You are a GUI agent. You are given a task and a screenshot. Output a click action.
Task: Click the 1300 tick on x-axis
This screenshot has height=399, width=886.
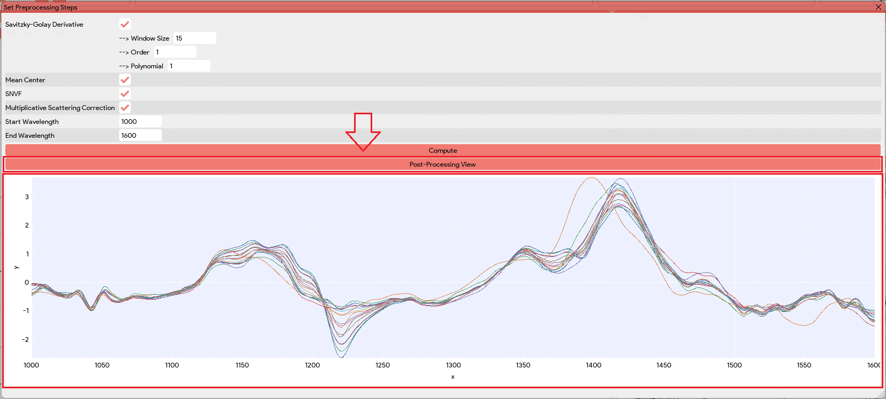pos(453,365)
